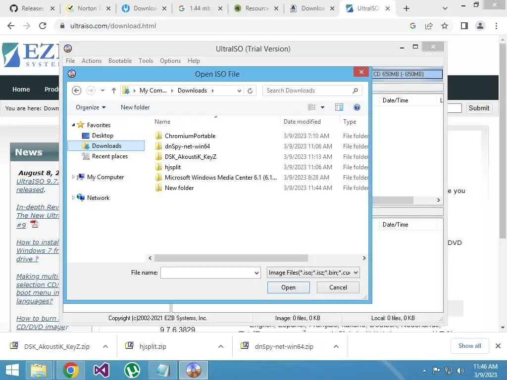Click the Cancel button in dialog

338,287
